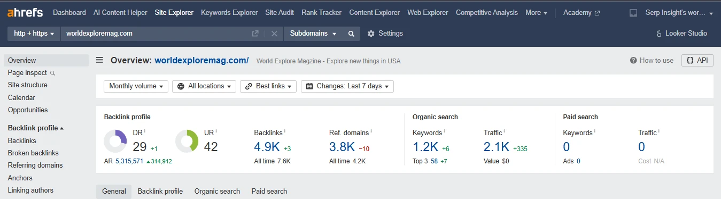This screenshot has width=721, height=199.
Task: Expand the All locations dropdown
Action: [204, 86]
